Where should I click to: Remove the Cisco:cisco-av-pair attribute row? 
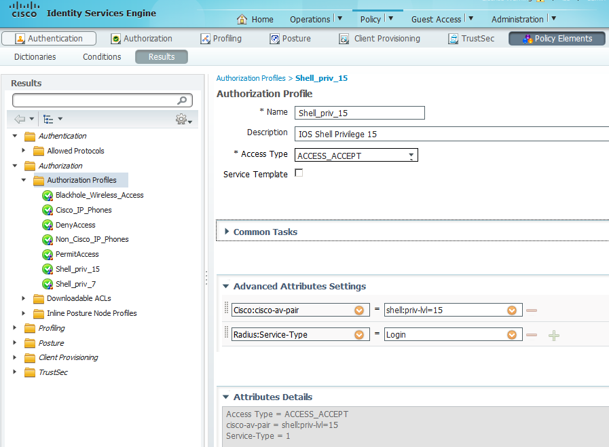click(532, 310)
